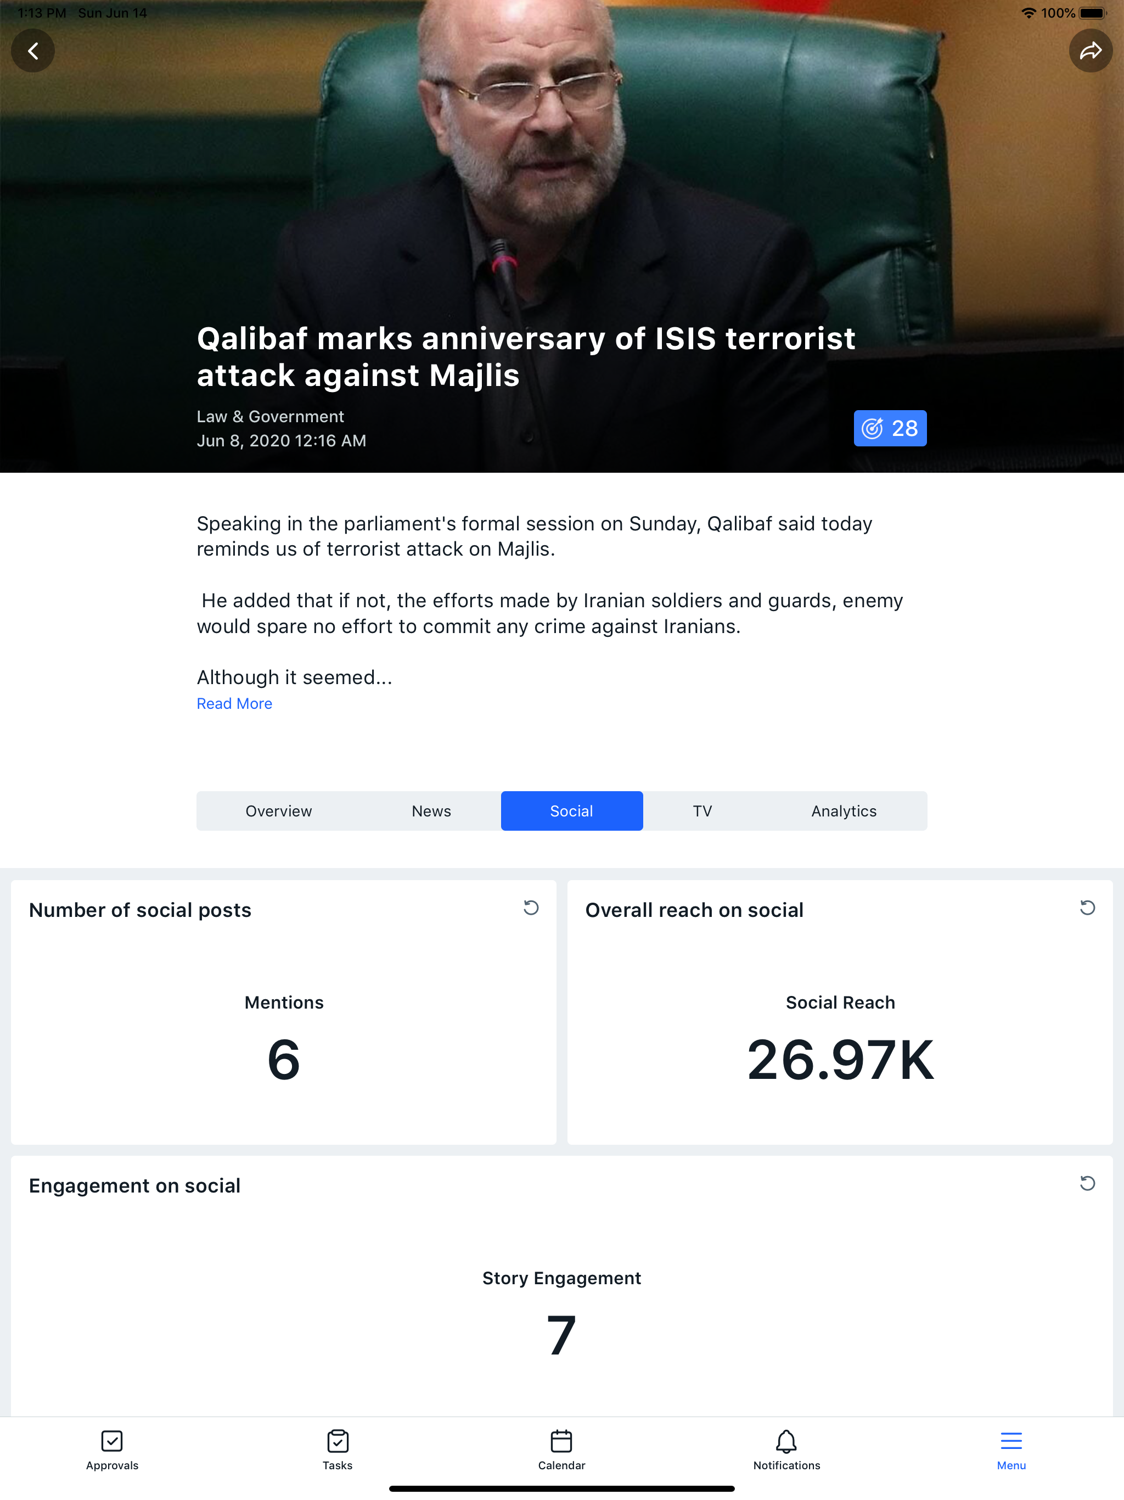The image size is (1124, 1500).
Task: Switch to the Analytics tab
Action: [844, 810]
